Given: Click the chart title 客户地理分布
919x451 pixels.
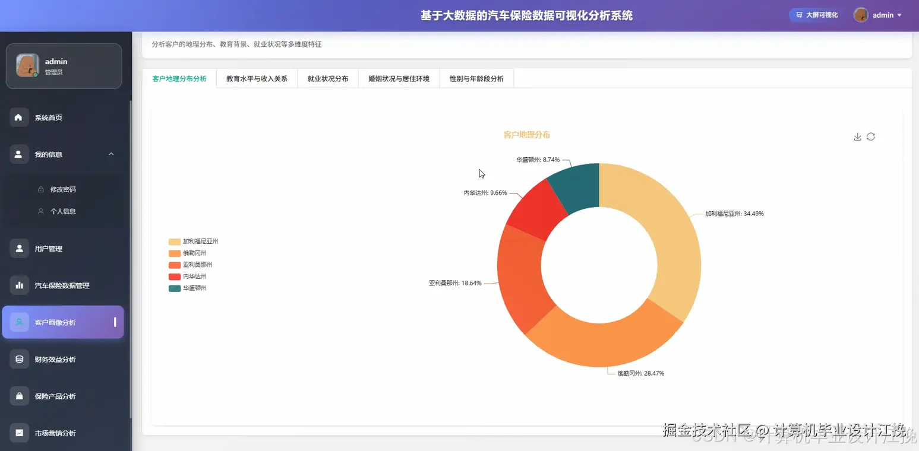Looking at the screenshot, I should [527, 135].
